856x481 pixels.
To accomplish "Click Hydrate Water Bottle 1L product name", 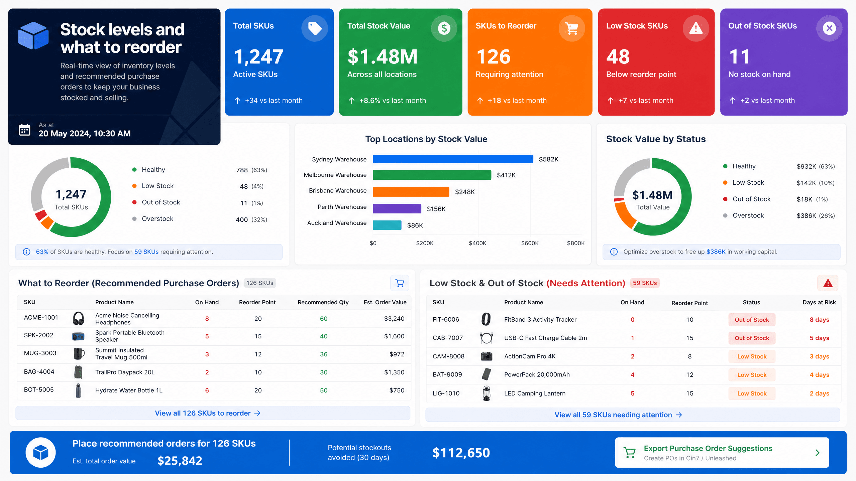I will [x=129, y=390].
